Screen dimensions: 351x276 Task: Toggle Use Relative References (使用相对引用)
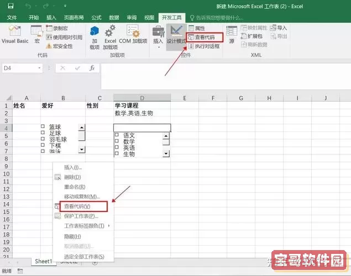tap(64, 37)
